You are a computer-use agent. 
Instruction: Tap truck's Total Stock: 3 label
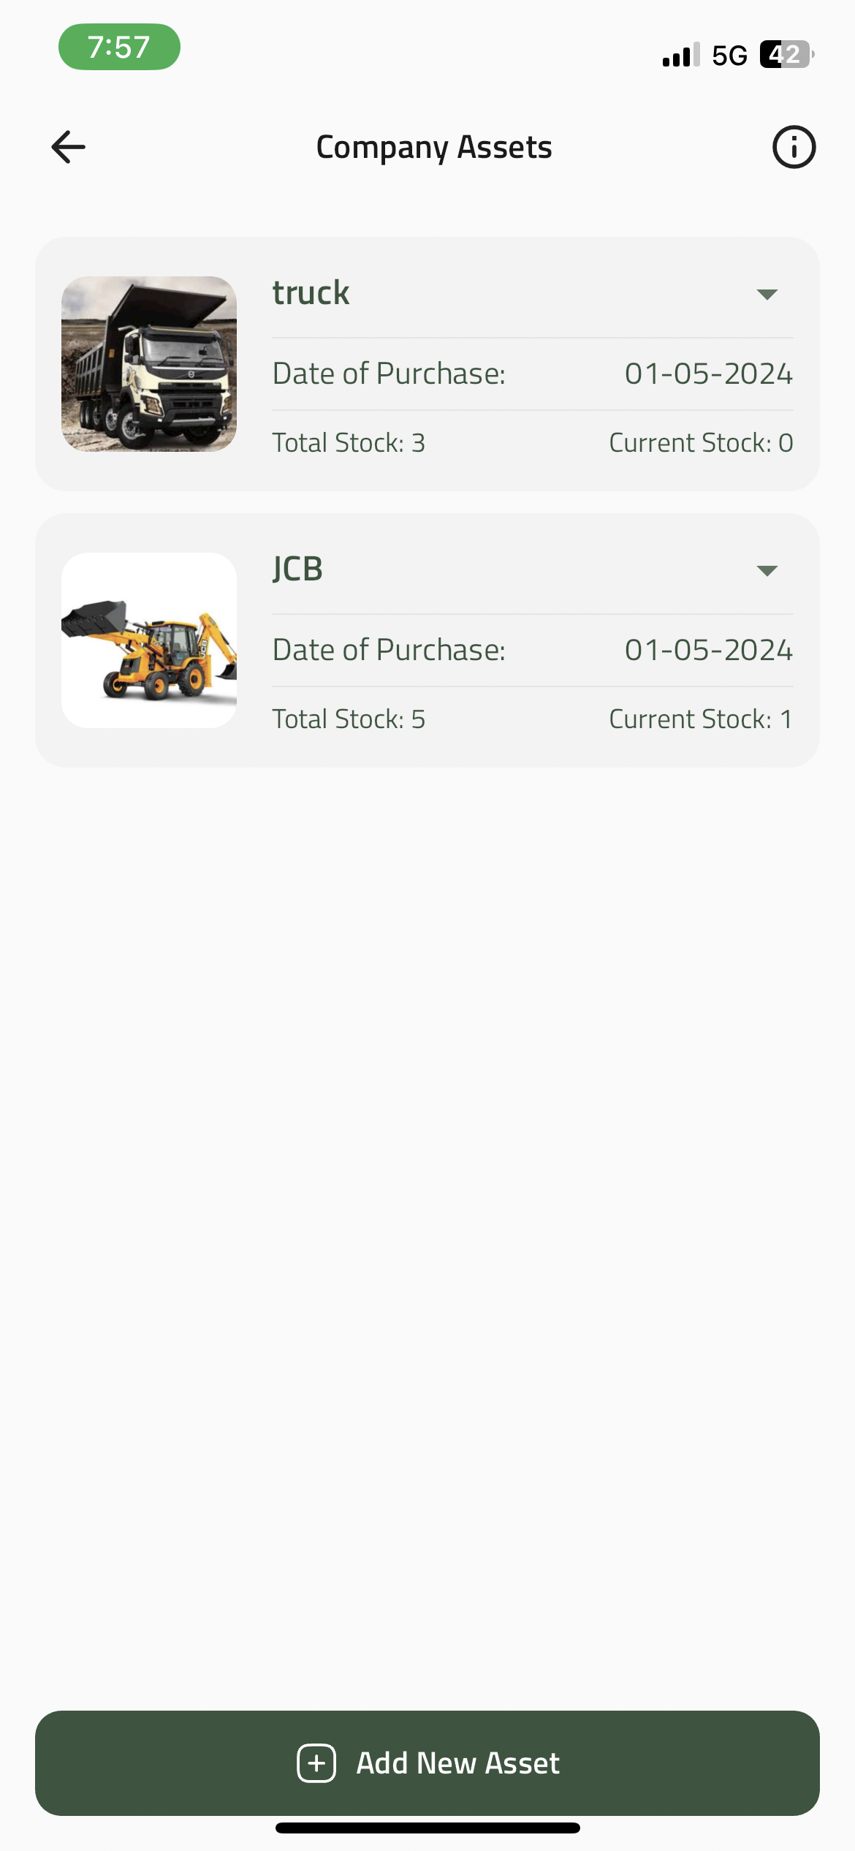(x=349, y=443)
